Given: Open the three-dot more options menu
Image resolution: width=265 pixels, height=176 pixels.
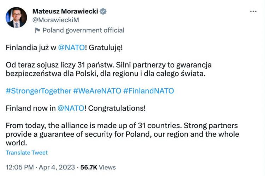Looking at the screenshot, I should pos(253,11).
